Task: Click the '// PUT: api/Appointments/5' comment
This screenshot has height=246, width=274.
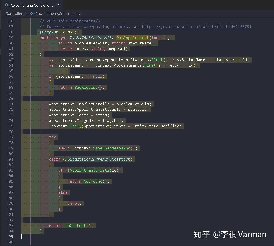Action: [x=70, y=21]
